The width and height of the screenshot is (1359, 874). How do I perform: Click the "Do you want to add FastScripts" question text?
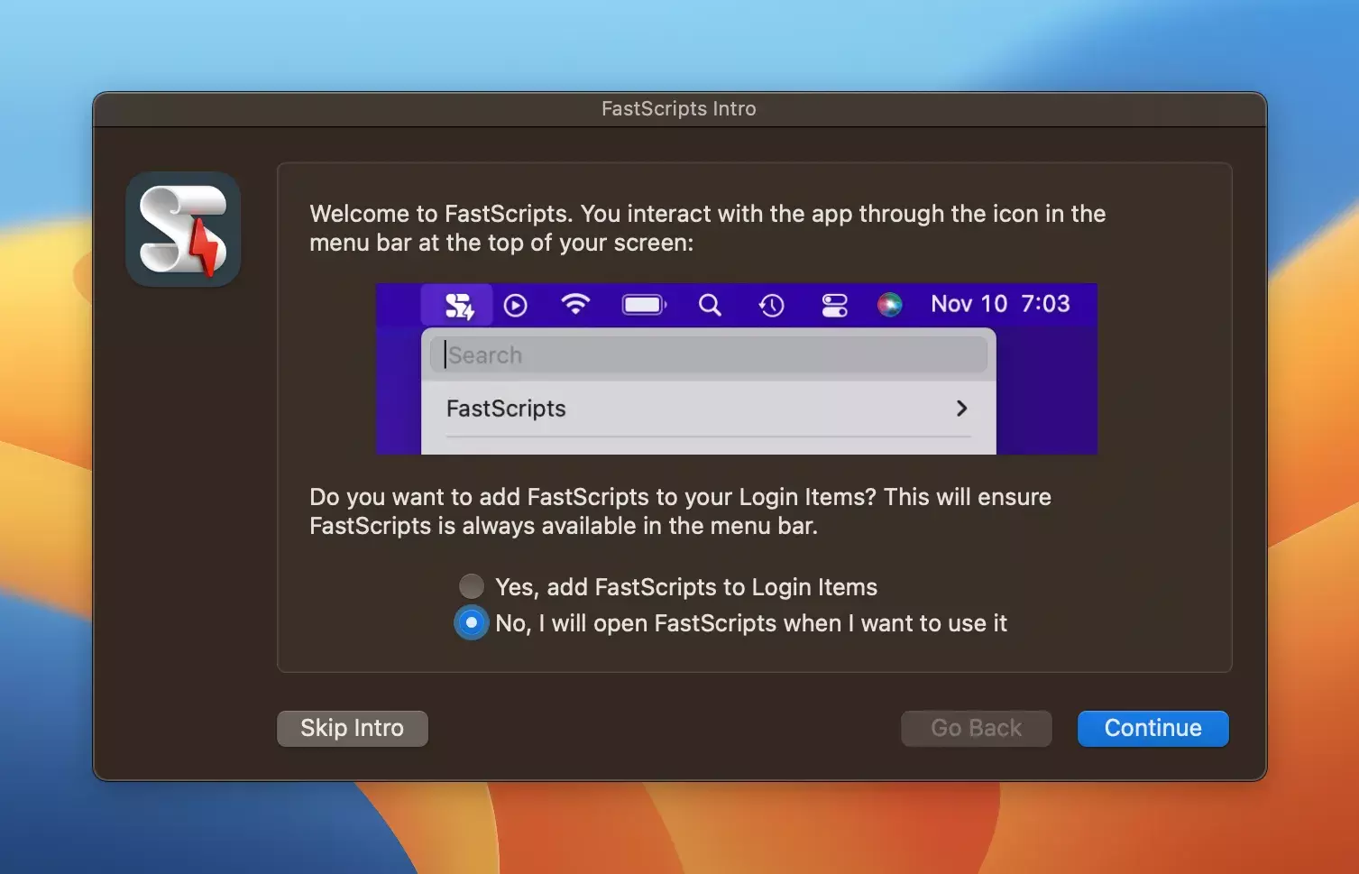(681, 511)
